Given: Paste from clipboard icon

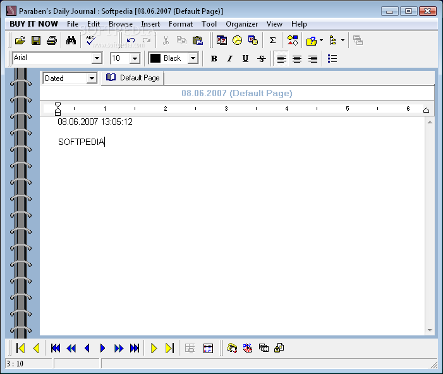Looking at the screenshot, I should tap(197, 41).
